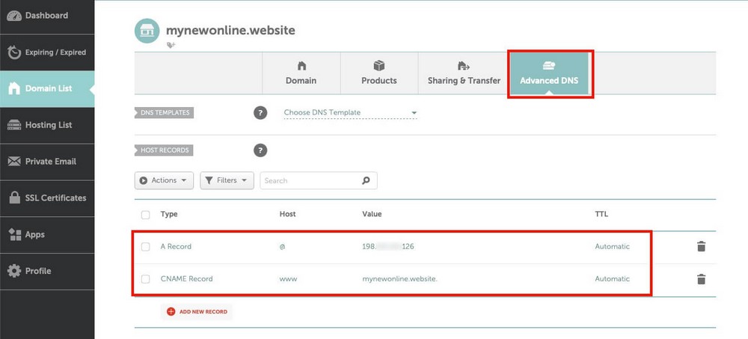Click the search magnifier icon
This screenshot has width=748, height=339.
[366, 180]
